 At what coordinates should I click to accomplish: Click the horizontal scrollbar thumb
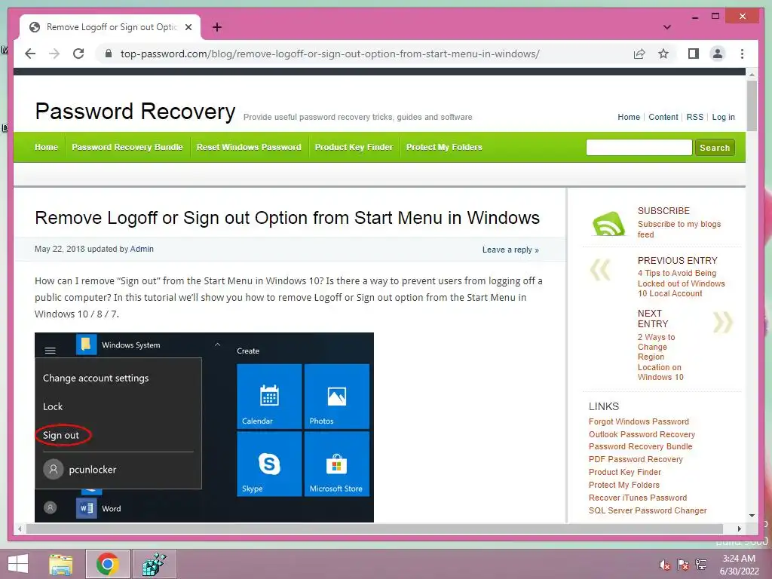click(374, 528)
